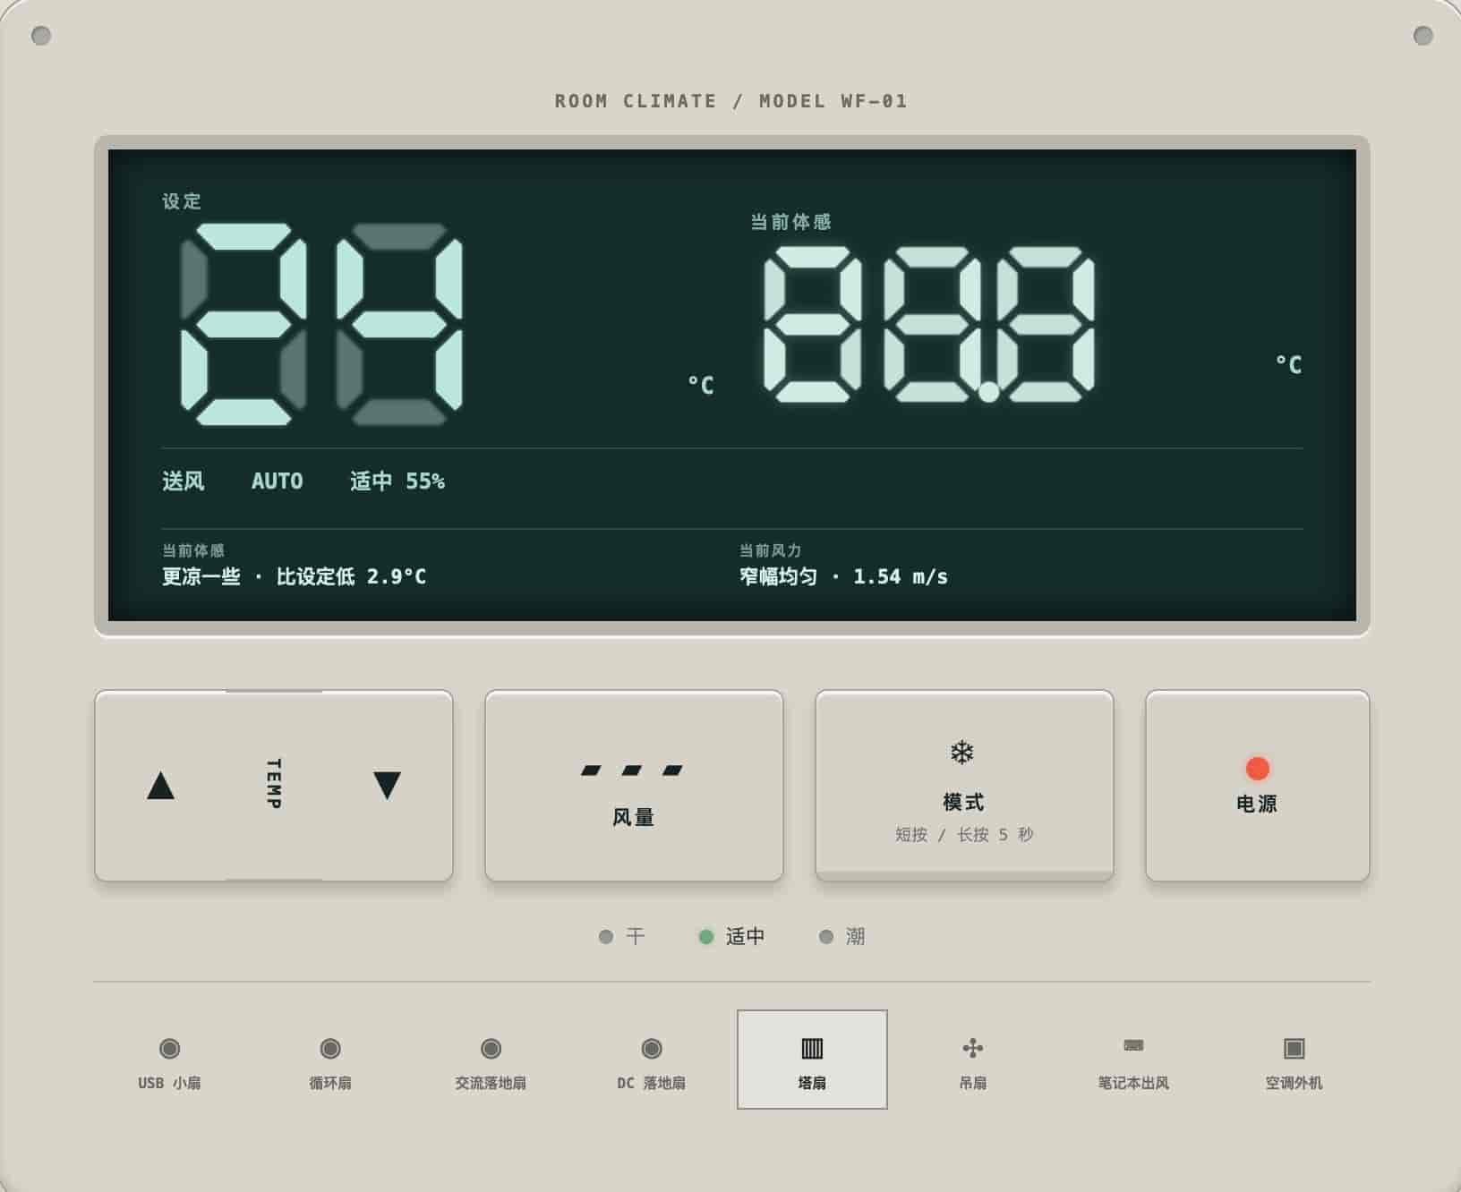The image size is (1461, 1192).
Task: Click the three-dash fan level indicator
Action: pyautogui.click(x=632, y=770)
